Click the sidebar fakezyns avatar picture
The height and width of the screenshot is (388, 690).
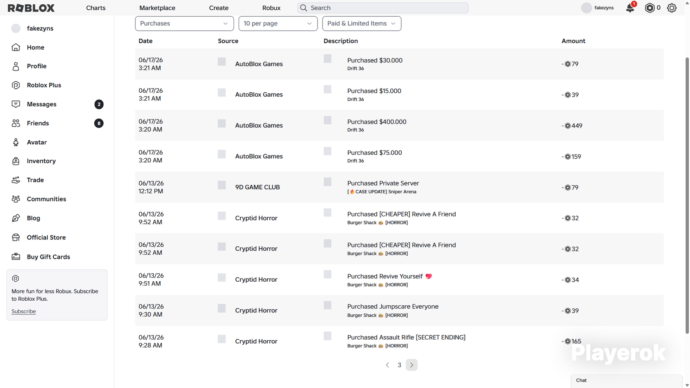pos(16,28)
